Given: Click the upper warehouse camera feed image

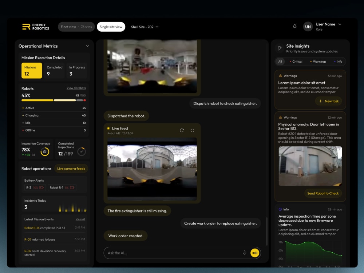Looking at the screenshot, I should pyautogui.click(x=152, y=66).
